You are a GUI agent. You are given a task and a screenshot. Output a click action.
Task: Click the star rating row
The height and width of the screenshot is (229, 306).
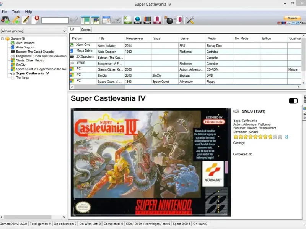258,137
